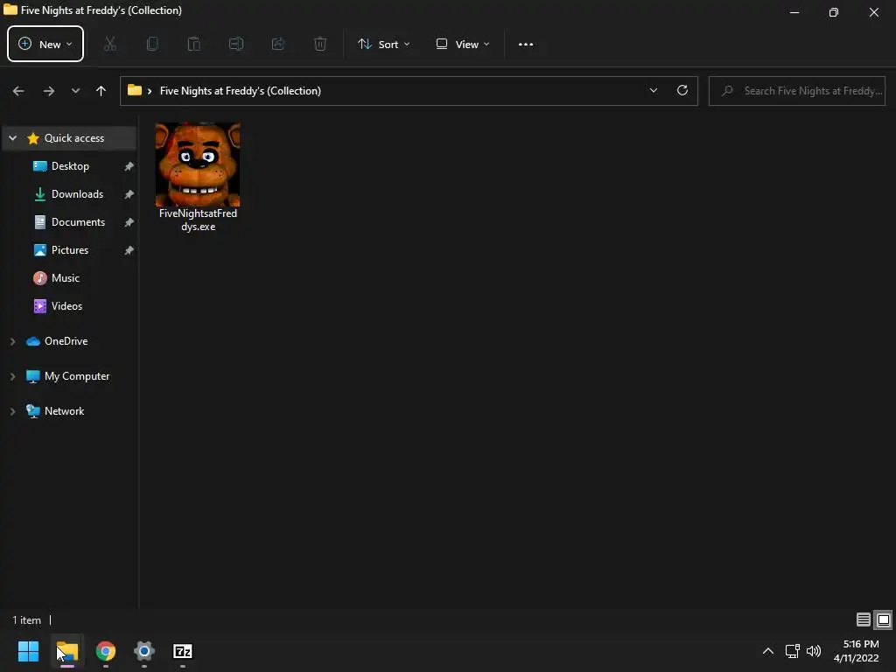
Task: Open the View layout dropdown
Action: coord(463,44)
